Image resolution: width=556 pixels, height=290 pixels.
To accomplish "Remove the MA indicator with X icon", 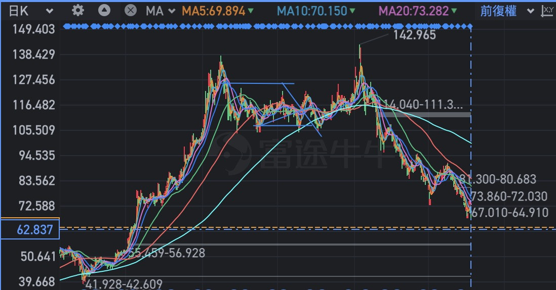I will pyautogui.click(x=131, y=11).
